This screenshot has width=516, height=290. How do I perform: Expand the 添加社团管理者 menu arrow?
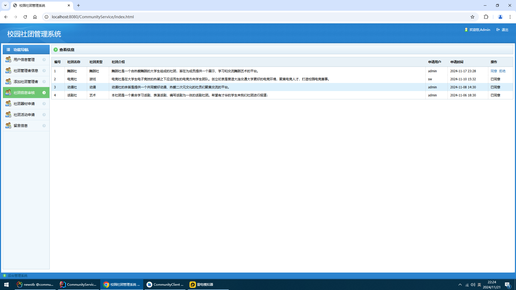[44, 82]
